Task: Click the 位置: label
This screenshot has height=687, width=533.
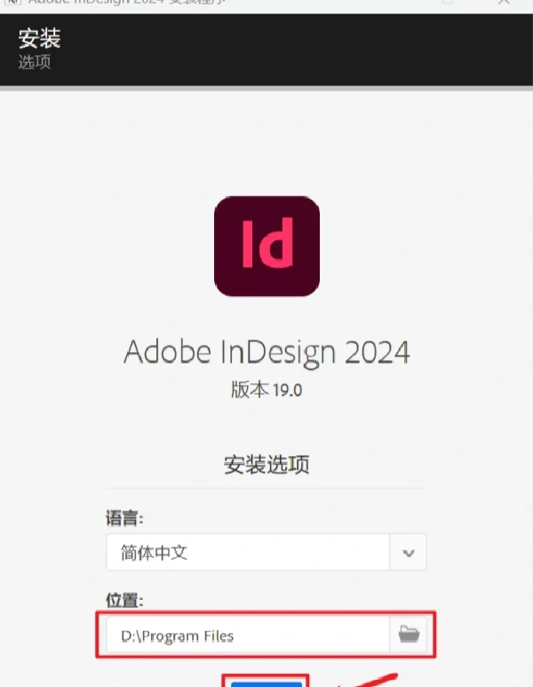Action: (x=124, y=600)
